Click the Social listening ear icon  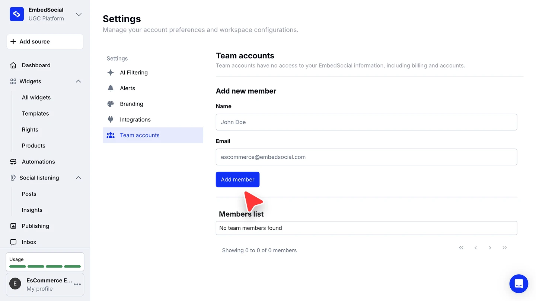click(13, 178)
